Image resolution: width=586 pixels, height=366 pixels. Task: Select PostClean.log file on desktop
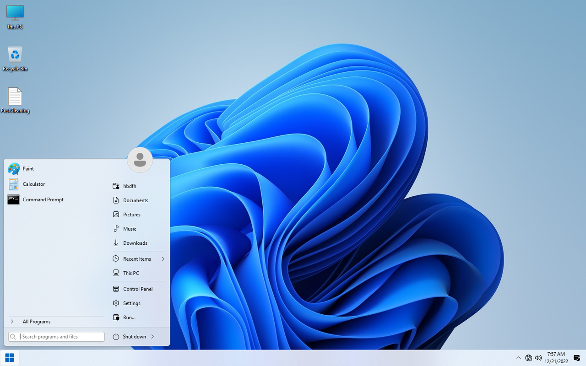(15, 101)
